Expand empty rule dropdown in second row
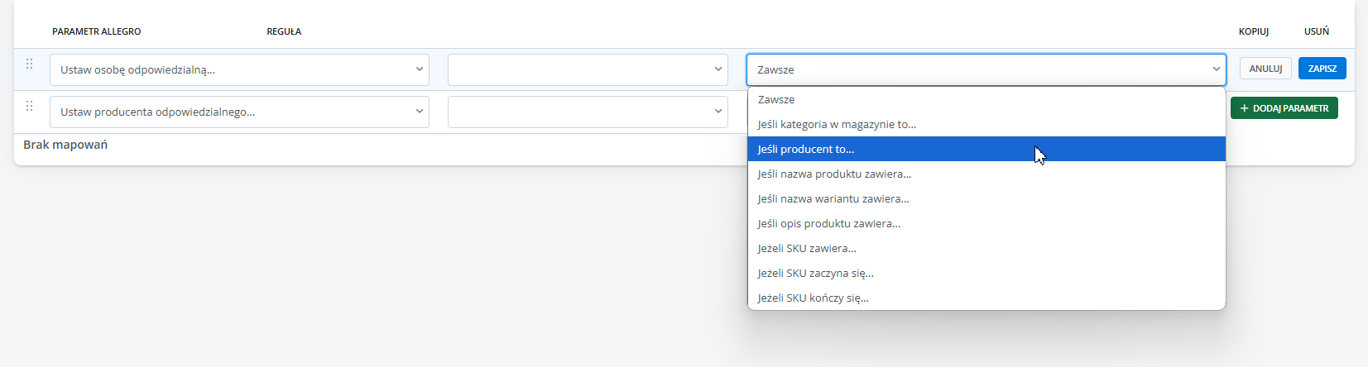 tap(588, 112)
